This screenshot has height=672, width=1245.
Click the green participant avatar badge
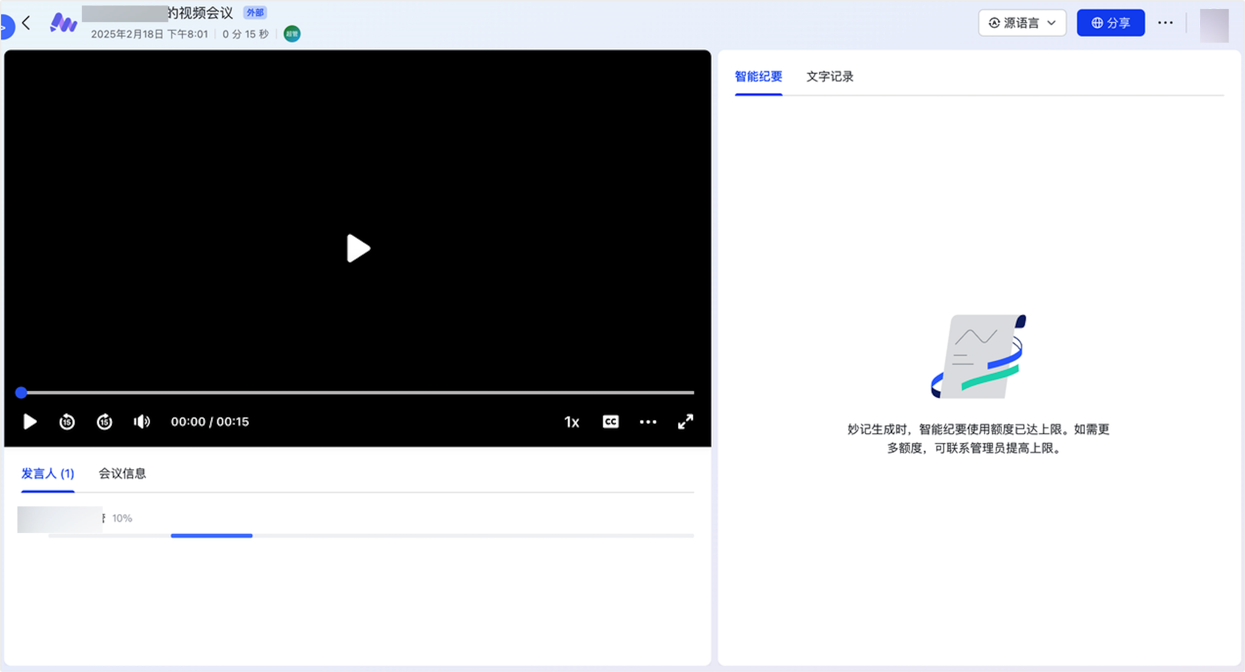[x=292, y=34]
